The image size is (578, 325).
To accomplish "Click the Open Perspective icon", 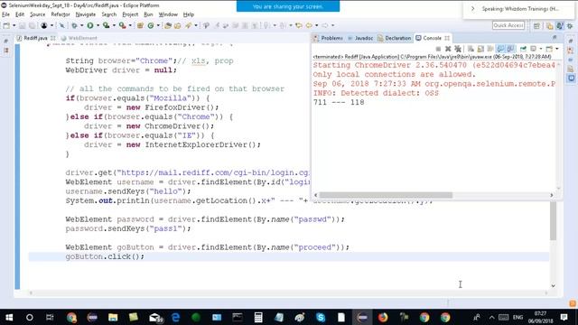I will pos(536,25).
